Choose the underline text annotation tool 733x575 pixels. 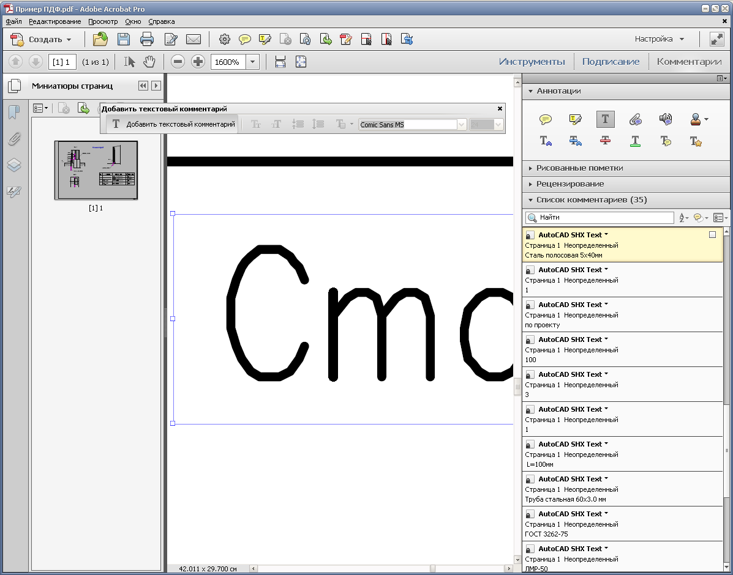[x=635, y=141]
